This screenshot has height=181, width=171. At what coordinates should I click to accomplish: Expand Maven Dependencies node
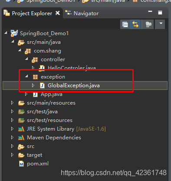click(12, 138)
